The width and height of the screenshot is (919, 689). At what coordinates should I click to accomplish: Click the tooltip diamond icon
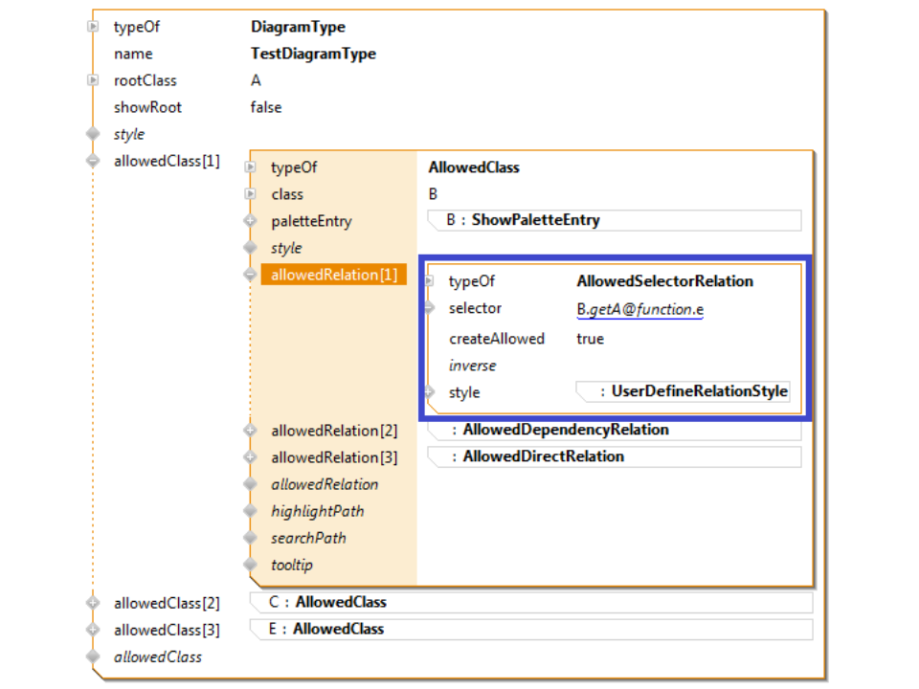tap(251, 565)
